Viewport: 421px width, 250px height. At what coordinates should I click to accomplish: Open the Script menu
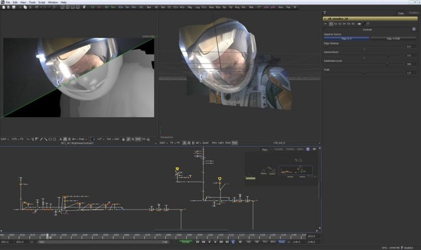pyautogui.click(x=42, y=2)
